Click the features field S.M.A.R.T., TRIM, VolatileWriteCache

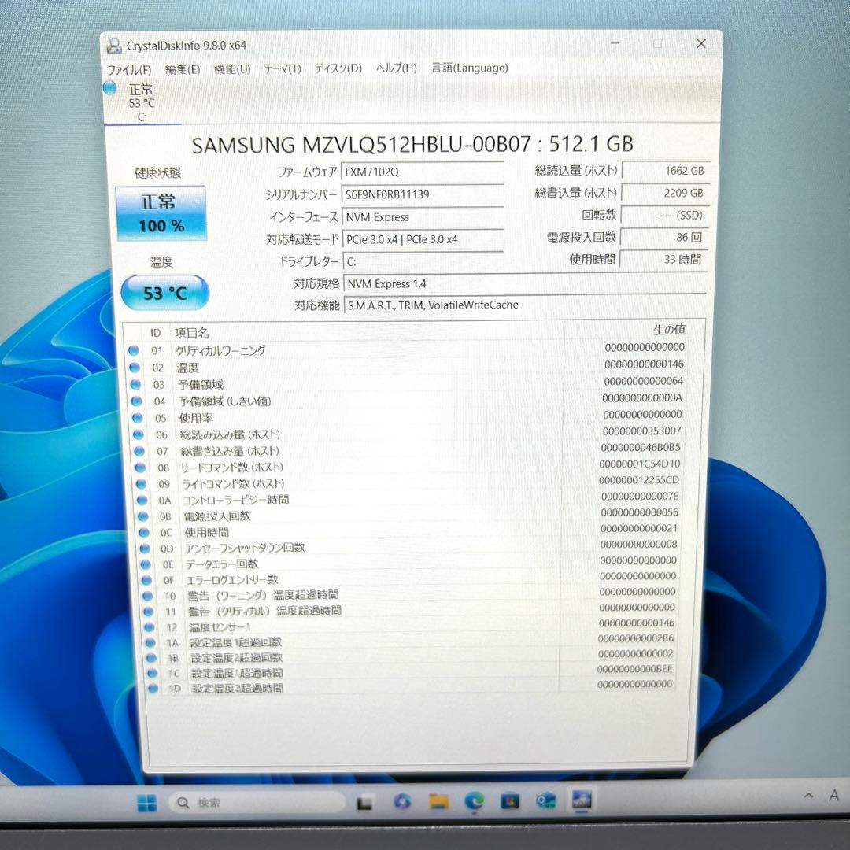pos(525,305)
